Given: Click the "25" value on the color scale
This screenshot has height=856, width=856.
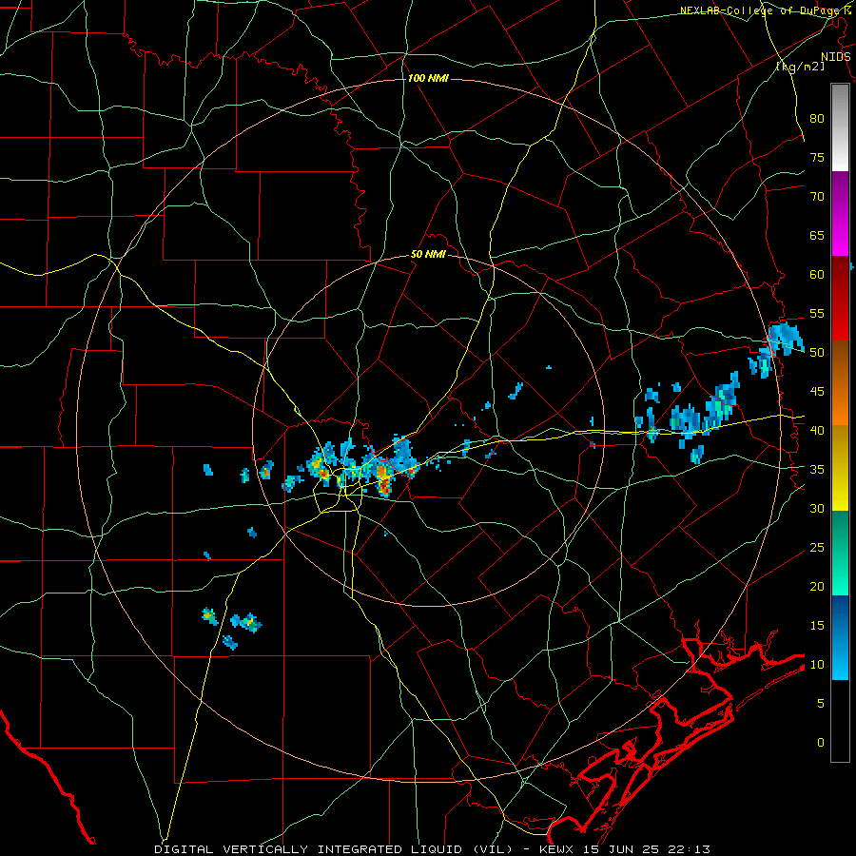Looking at the screenshot, I should (x=817, y=548).
